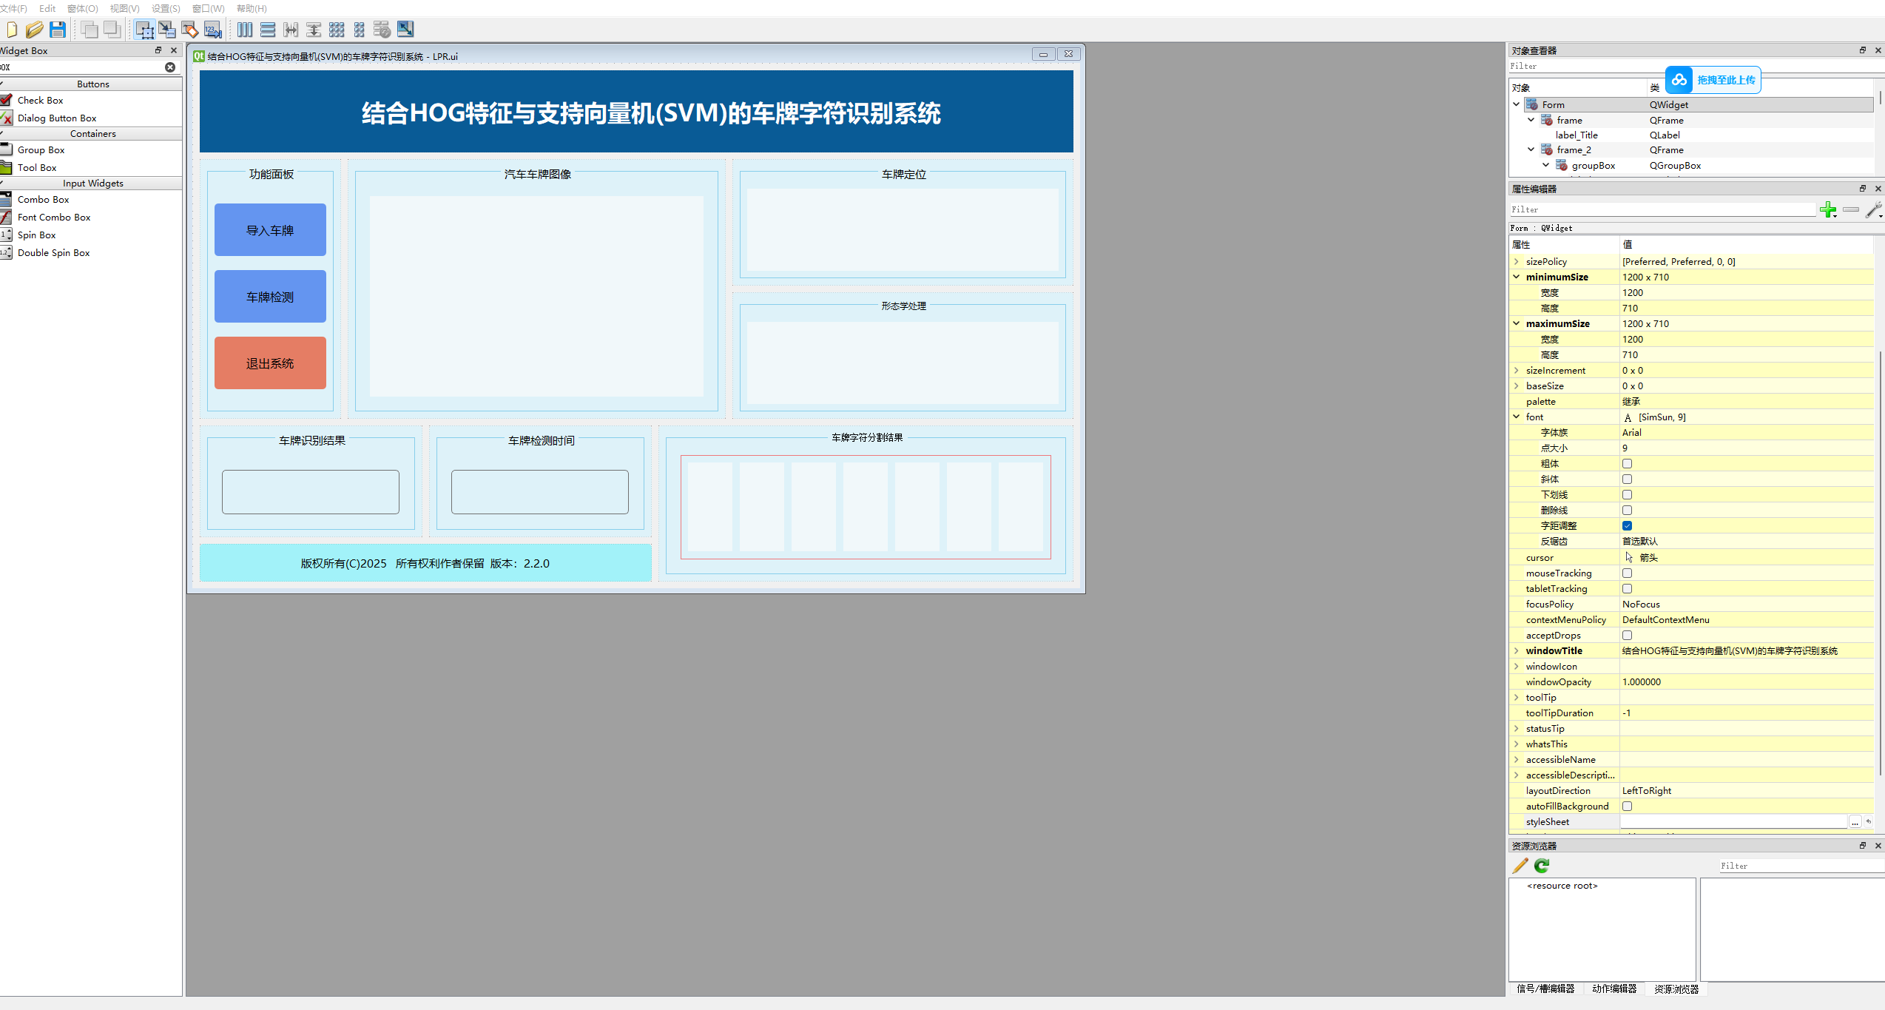Toggle the 粗体 bold checkbox
This screenshot has width=1885, height=1010.
coord(1627,464)
